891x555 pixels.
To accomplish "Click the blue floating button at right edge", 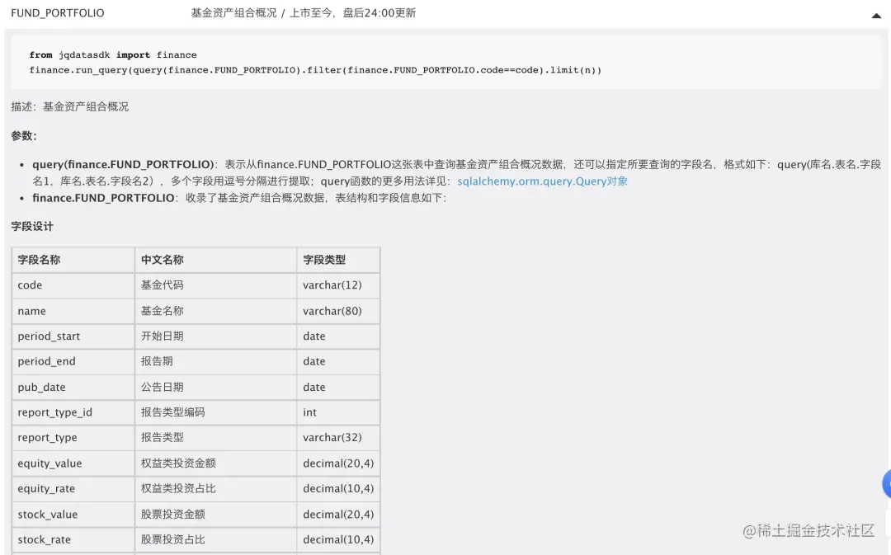I will [885, 484].
